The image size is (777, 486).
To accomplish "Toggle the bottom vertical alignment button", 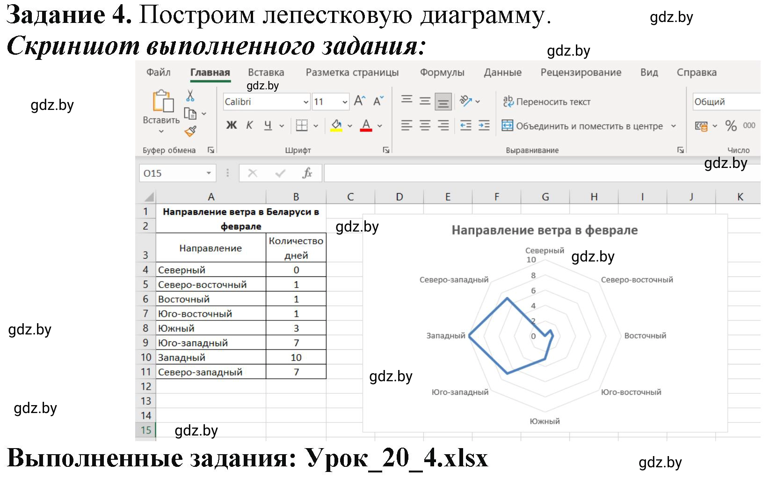I will (443, 101).
